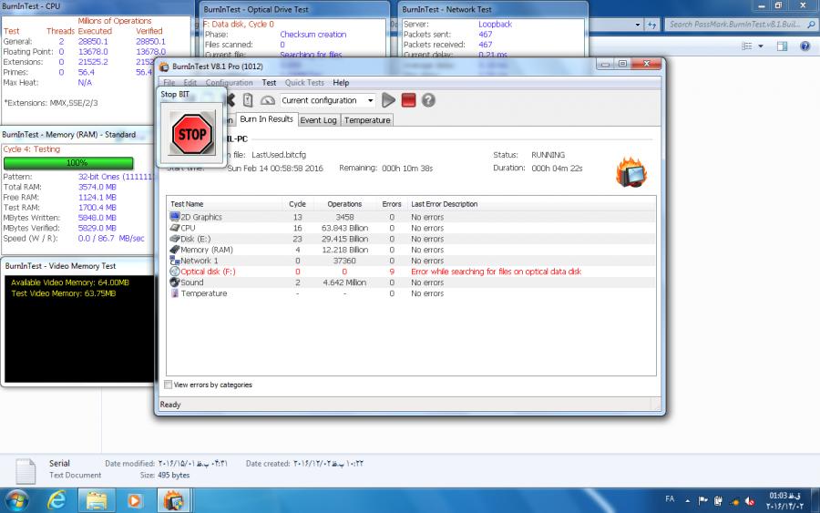
Task: Click the green 100% memory progress bar
Action: pos(68,162)
